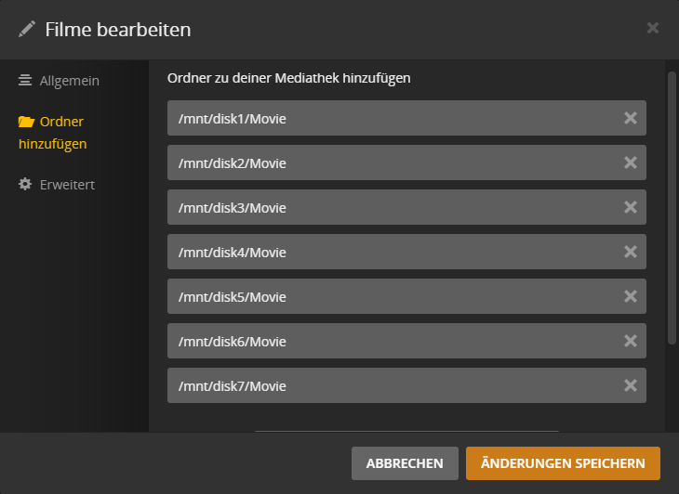Click the list icon beside Allgemein
Screen dimensions: 679x494
pos(25,81)
